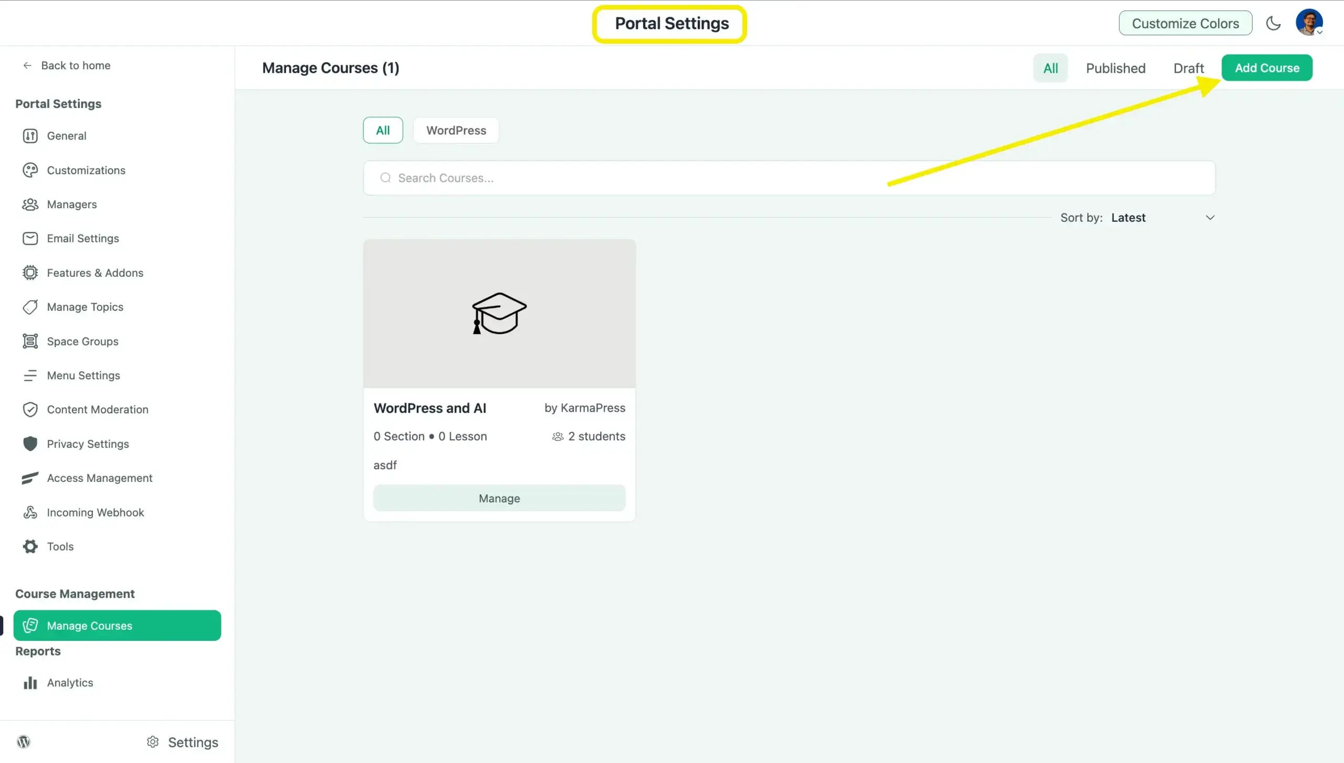Click the Add Course button
The height and width of the screenshot is (763, 1344).
click(x=1267, y=68)
